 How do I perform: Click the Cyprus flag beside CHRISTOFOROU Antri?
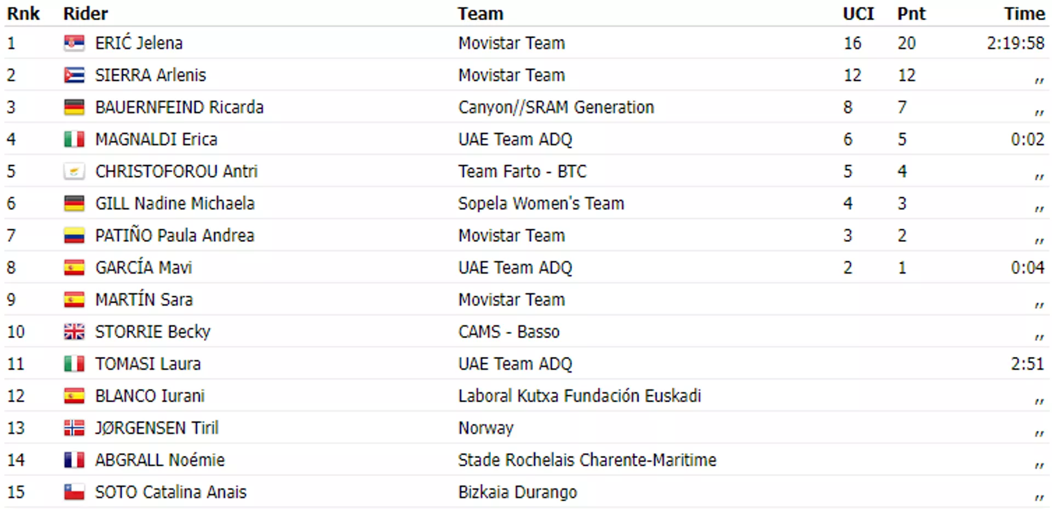tap(74, 171)
